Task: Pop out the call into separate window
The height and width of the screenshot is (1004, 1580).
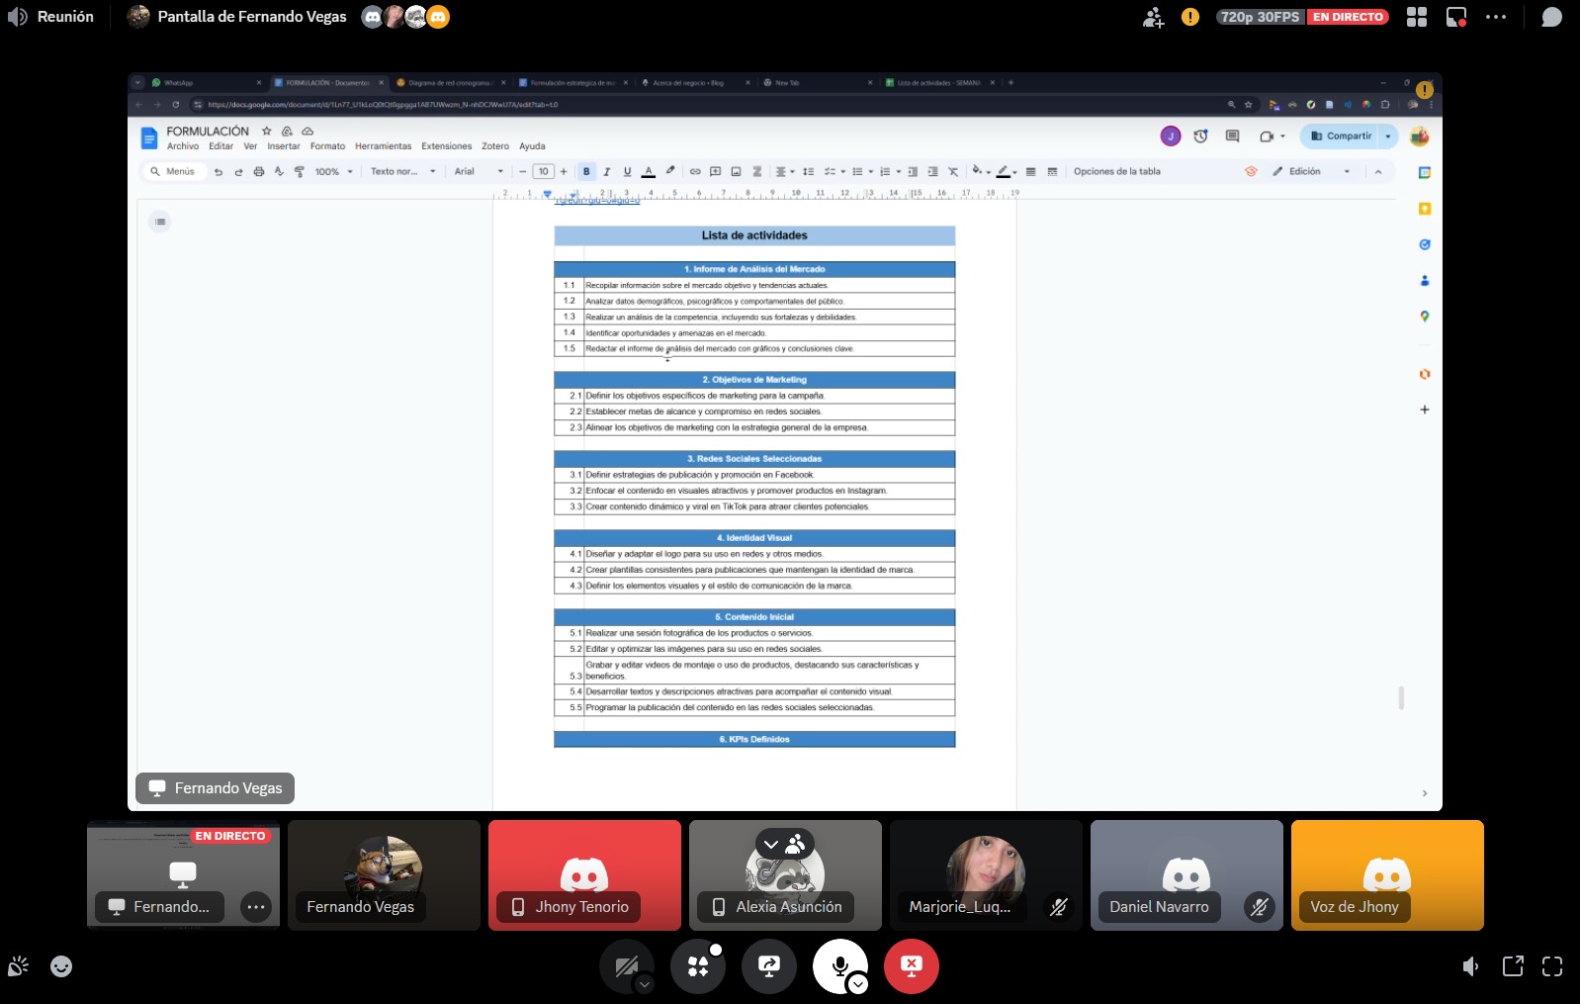Action: pos(1513,966)
